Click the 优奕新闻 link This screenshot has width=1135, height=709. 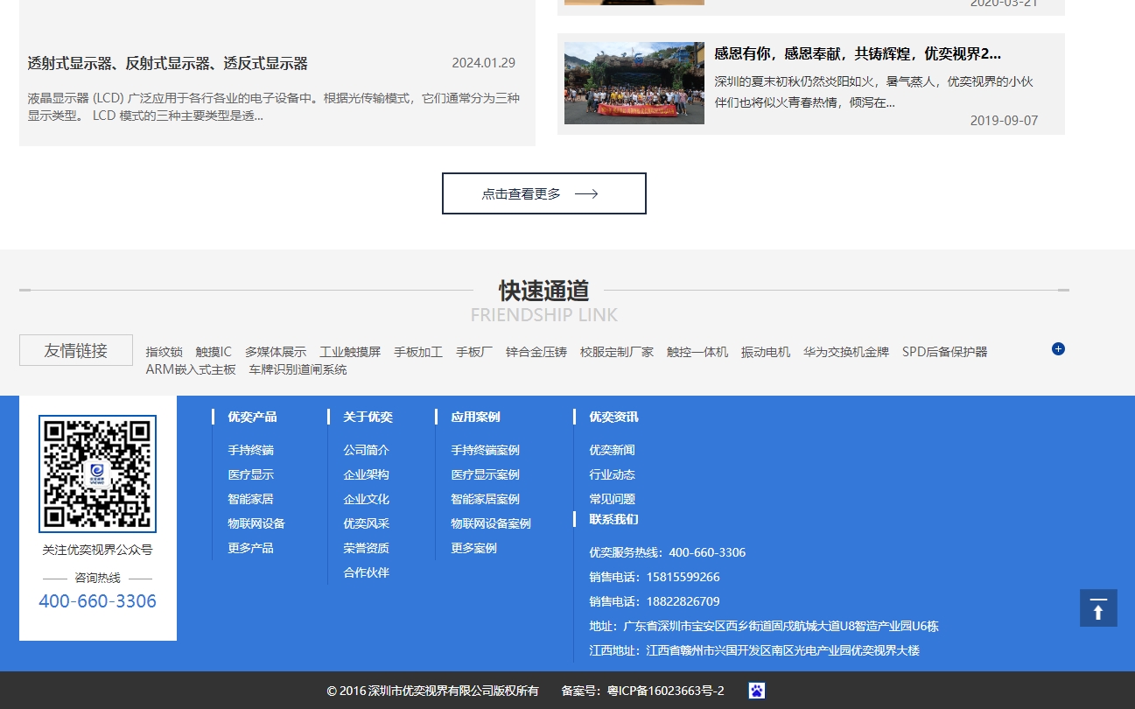[x=613, y=450]
